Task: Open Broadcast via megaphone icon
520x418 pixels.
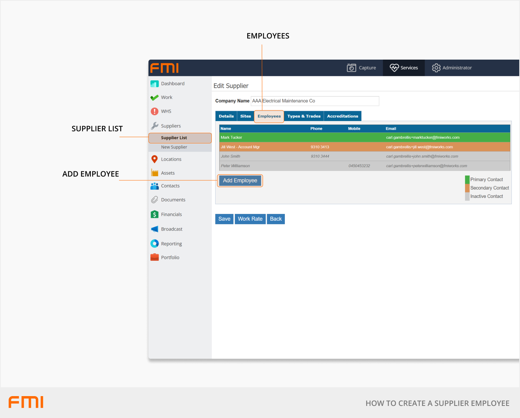Action: (154, 229)
